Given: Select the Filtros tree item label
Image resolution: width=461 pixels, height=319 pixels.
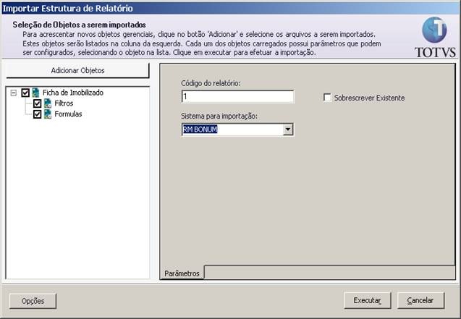Looking at the screenshot, I should [x=64, y=103].
